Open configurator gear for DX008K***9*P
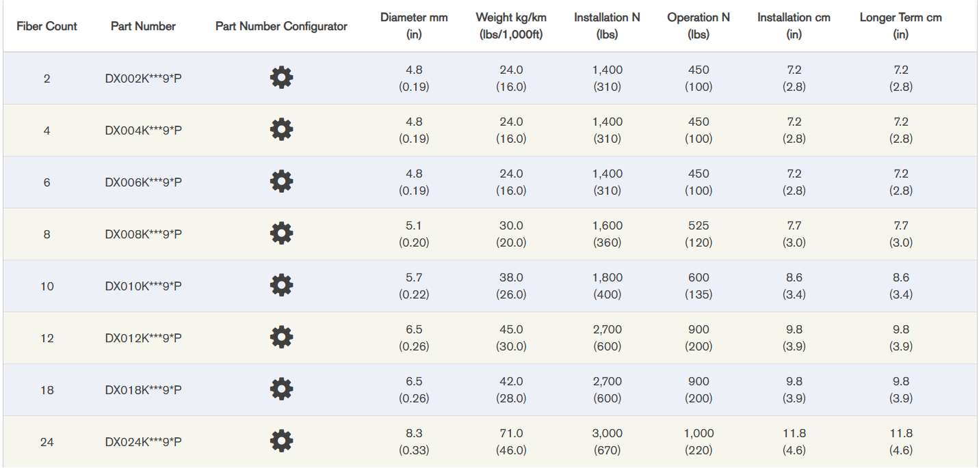The height and width of the screenshot is (468, 979). click(281, 234)
